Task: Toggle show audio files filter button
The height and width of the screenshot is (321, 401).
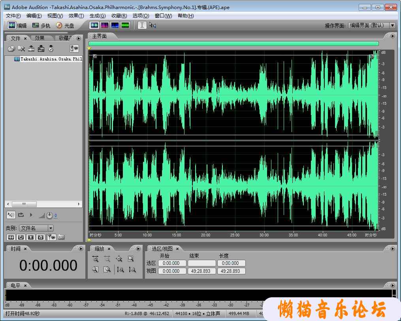Action: pos(11,237)
